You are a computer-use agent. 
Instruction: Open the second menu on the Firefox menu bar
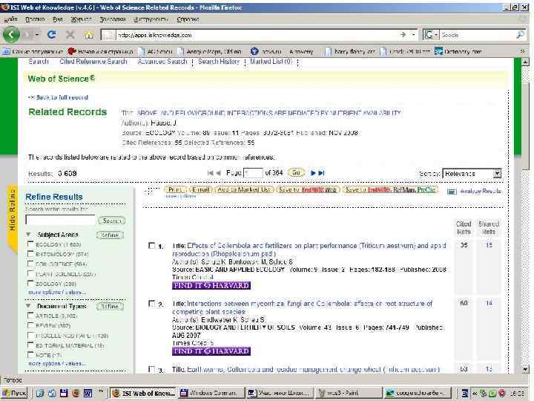point(35,19)
